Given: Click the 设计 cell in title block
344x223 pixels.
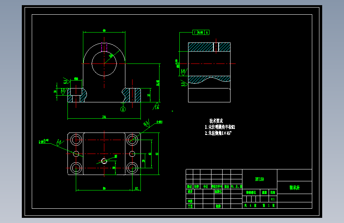Looking at the screenshot, I should [190, 191].
